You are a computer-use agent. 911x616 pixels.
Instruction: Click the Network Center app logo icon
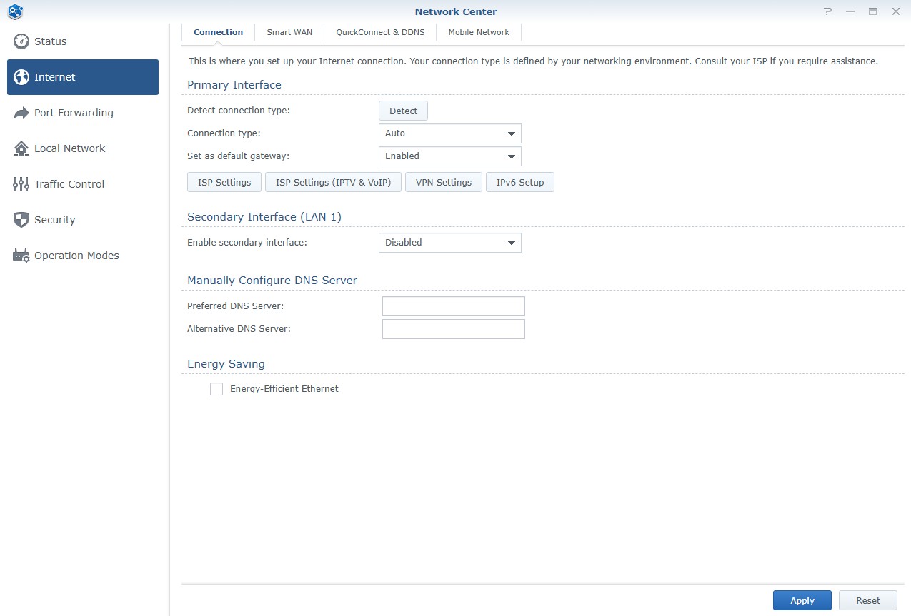pos(15,11)
